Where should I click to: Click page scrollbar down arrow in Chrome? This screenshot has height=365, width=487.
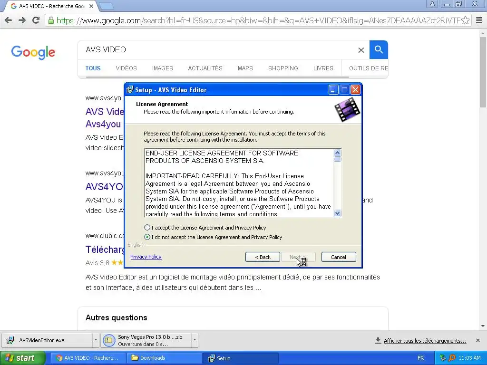tap(483, 326)
